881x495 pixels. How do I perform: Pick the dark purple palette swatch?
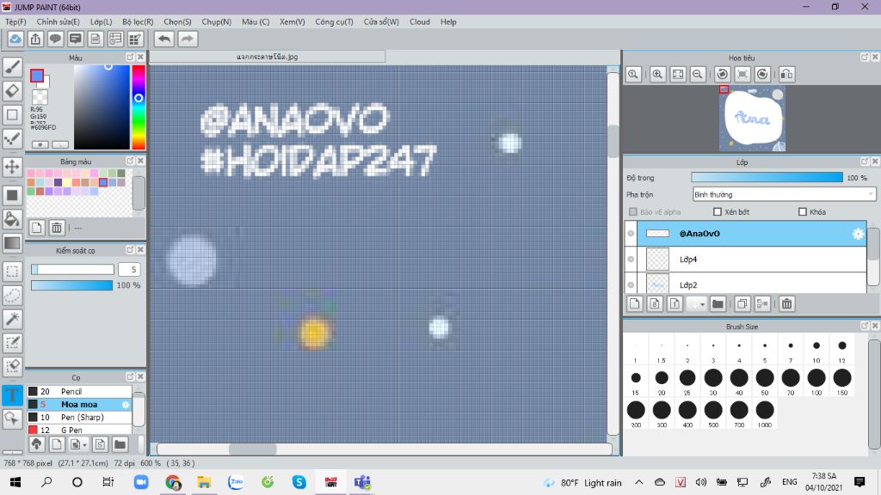pyautogui.click(x=58, y=182)
